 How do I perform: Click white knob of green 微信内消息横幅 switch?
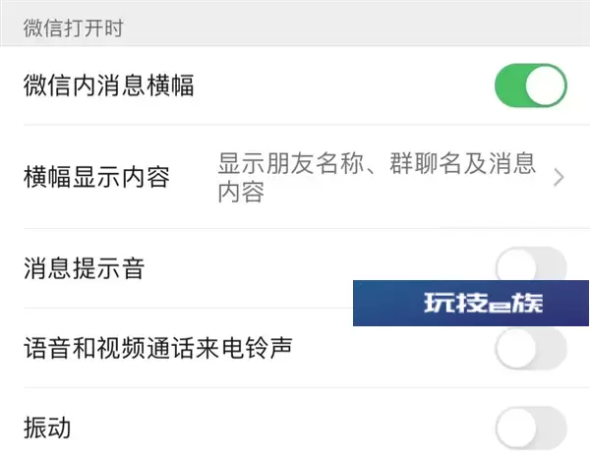545,86
